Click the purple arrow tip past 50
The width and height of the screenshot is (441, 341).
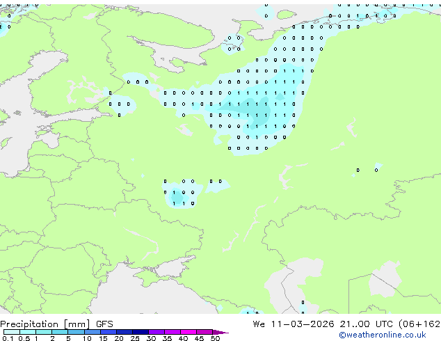(220, 332)
